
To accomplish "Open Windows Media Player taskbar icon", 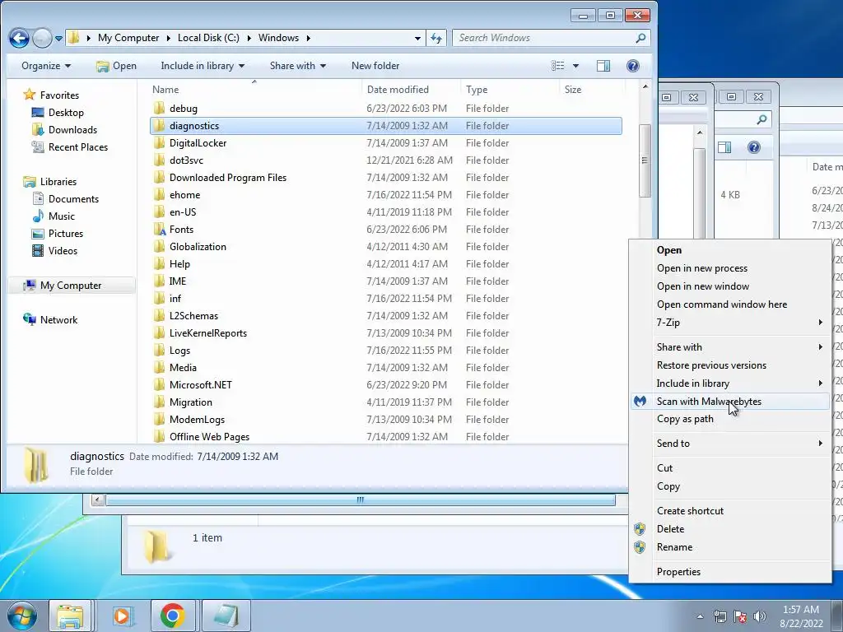I will point(122,616).
